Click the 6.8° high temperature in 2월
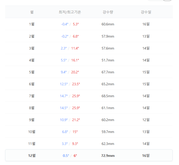 76,36
